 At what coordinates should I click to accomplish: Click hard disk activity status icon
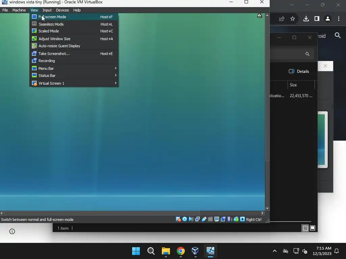(x=178, y=219)
